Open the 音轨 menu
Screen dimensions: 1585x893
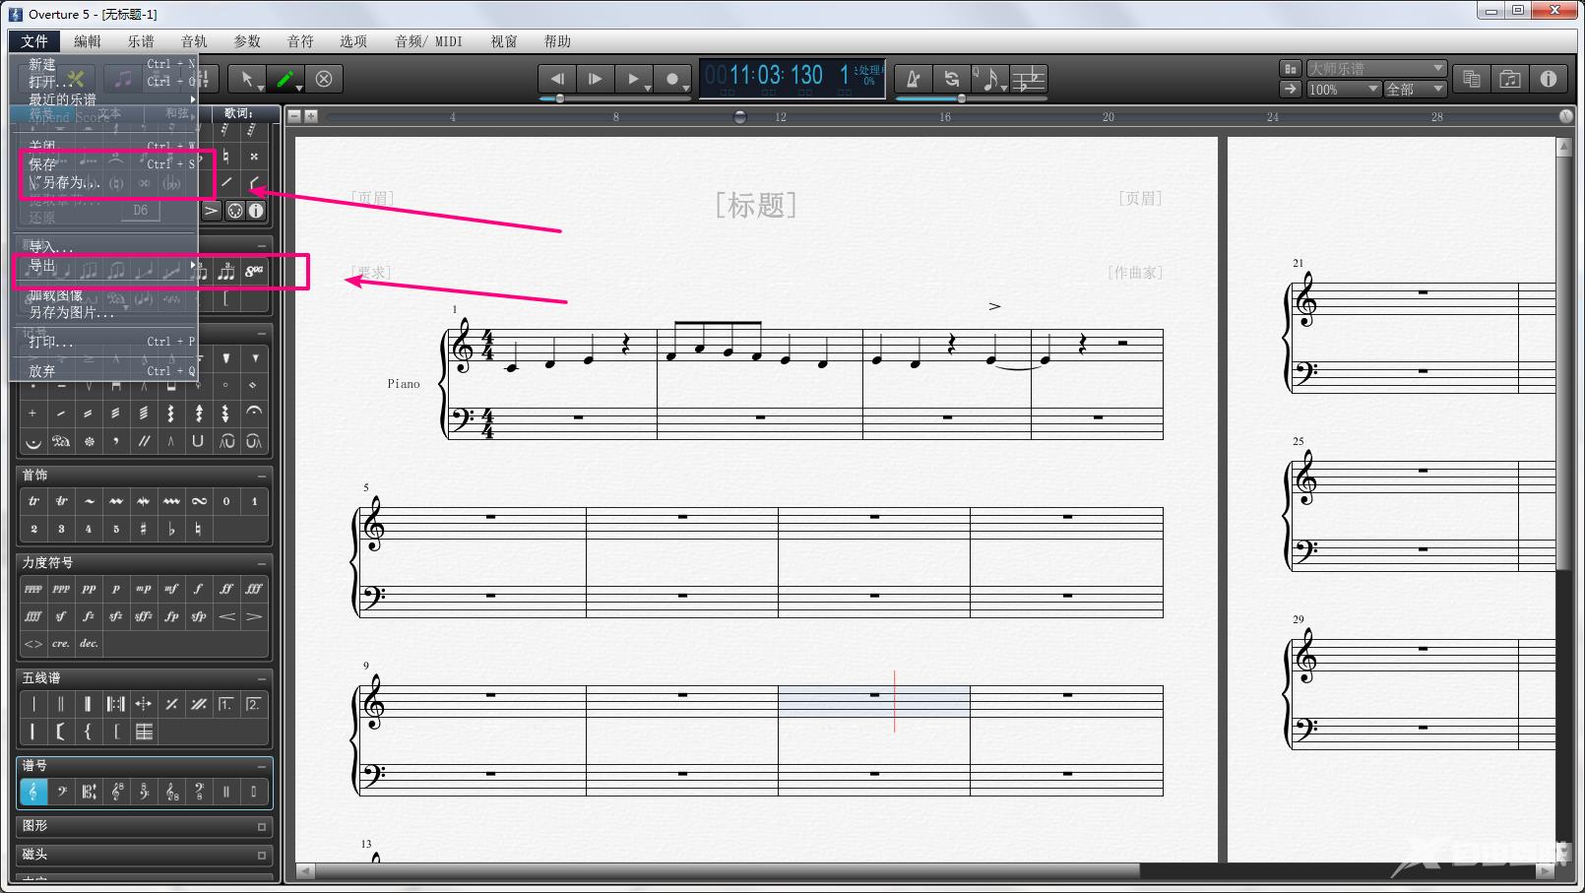tap(194, 41)
